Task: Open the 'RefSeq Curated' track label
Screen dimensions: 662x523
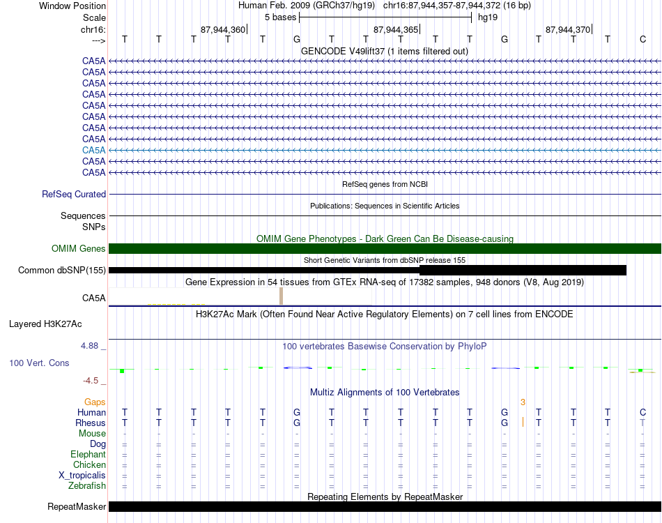Action: click(74, 195)
